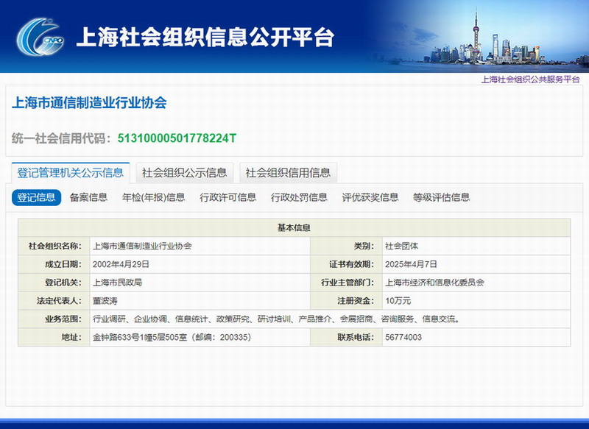This screenshot has width=589, height=429.
Task: Select the 备案信息 sub-tab
Action: tap(88, 197)
